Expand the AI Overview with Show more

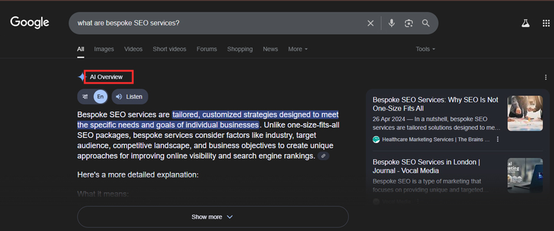pyautogui.click(x=213, y=217)
